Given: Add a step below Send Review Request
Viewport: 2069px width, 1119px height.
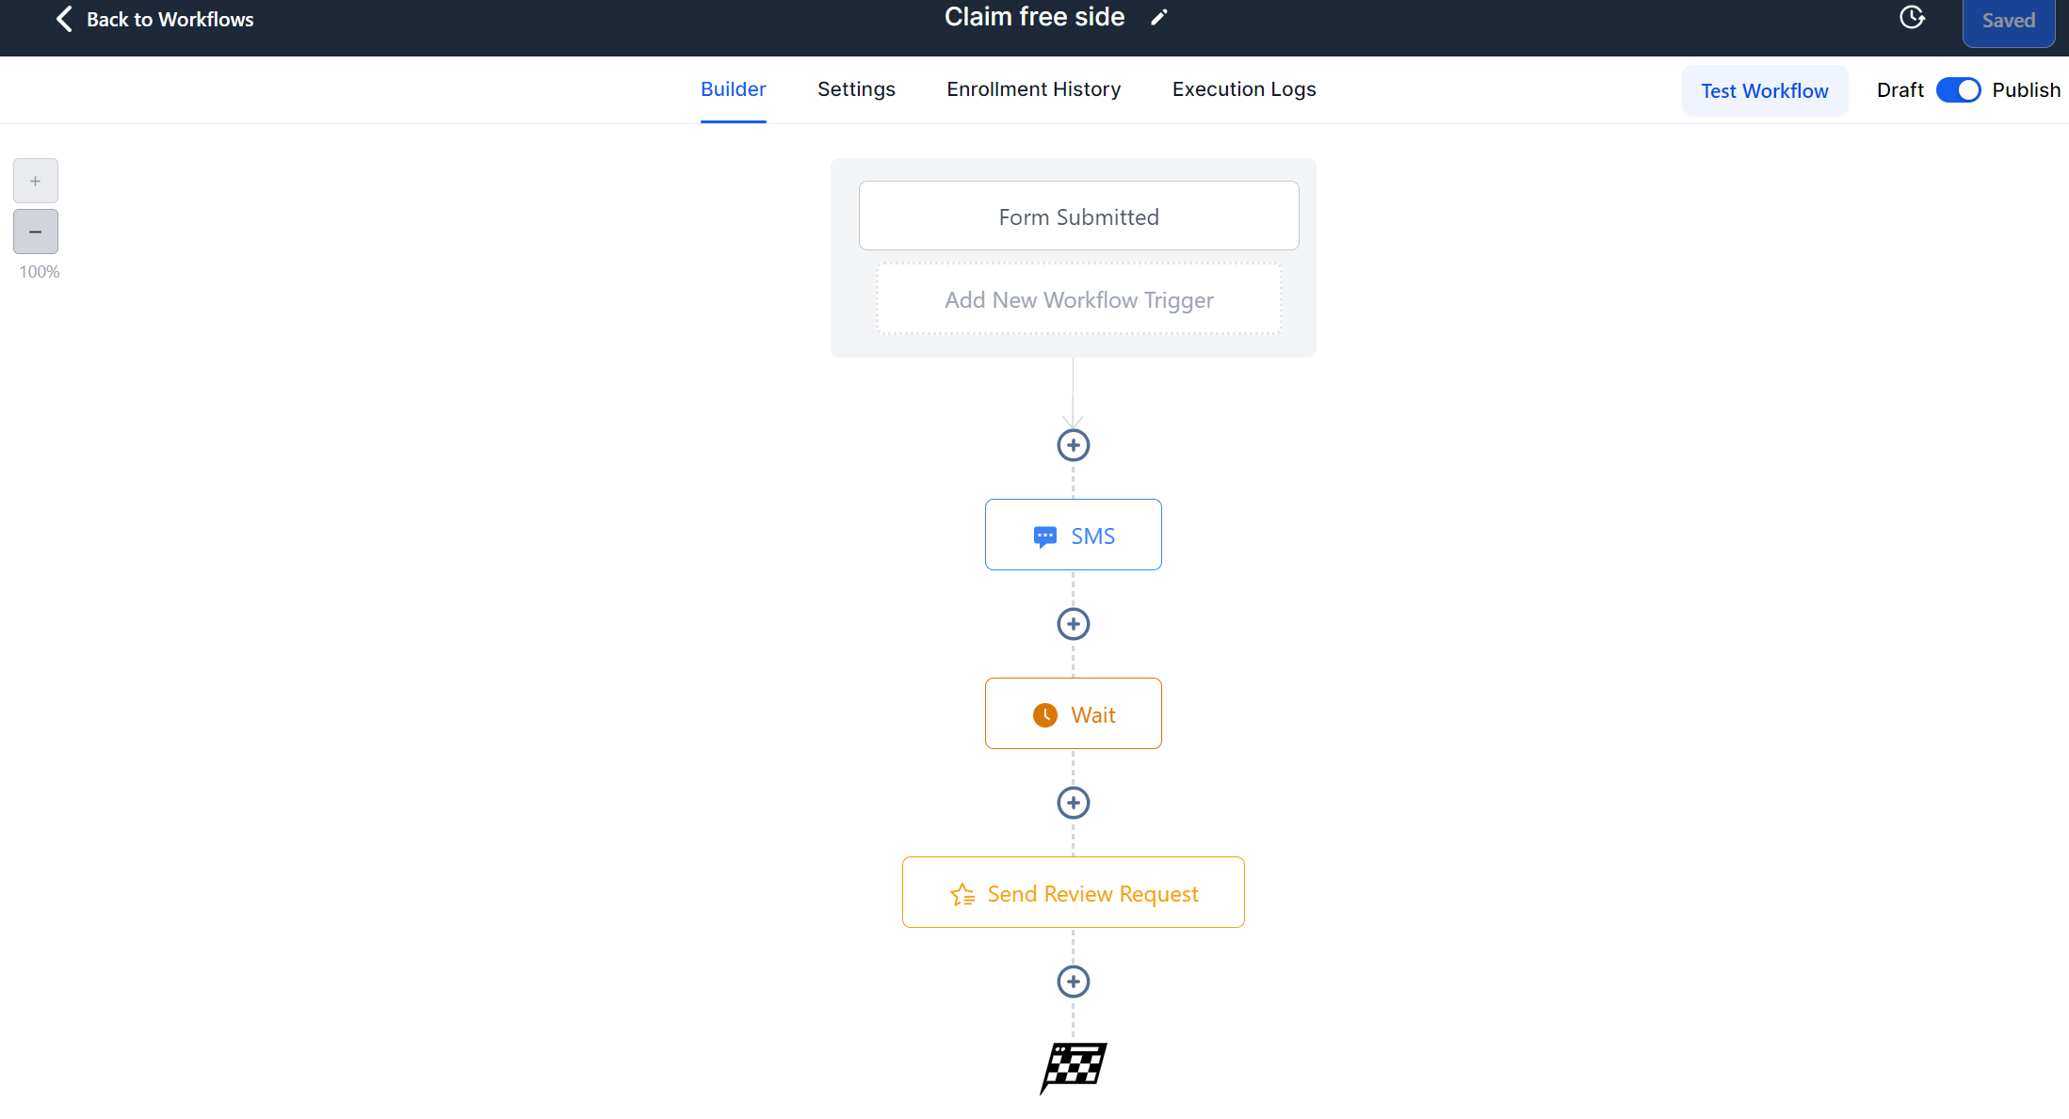Looking at the screenshot, I should (1074, 982).
